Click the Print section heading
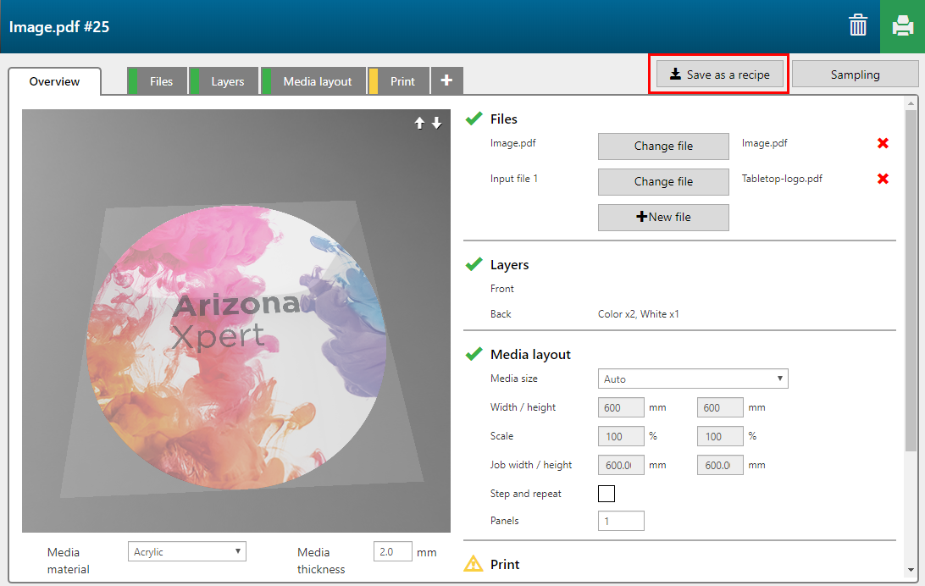This screenshot has height=586, width=925. (x=505, y=564)
